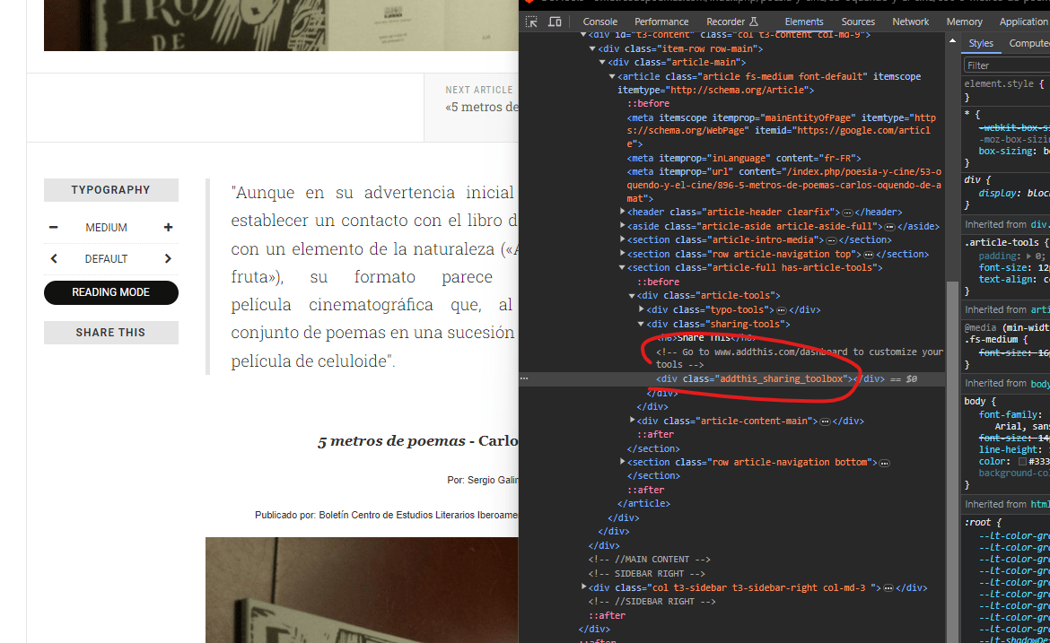The height and width of the screenshot is (643, 1050).
Task: Toggle the device toolbar icon
Action: (556, 22)
